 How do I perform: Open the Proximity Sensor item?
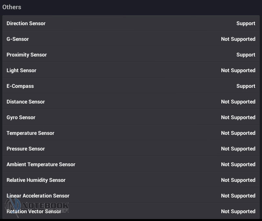[131, 54]
